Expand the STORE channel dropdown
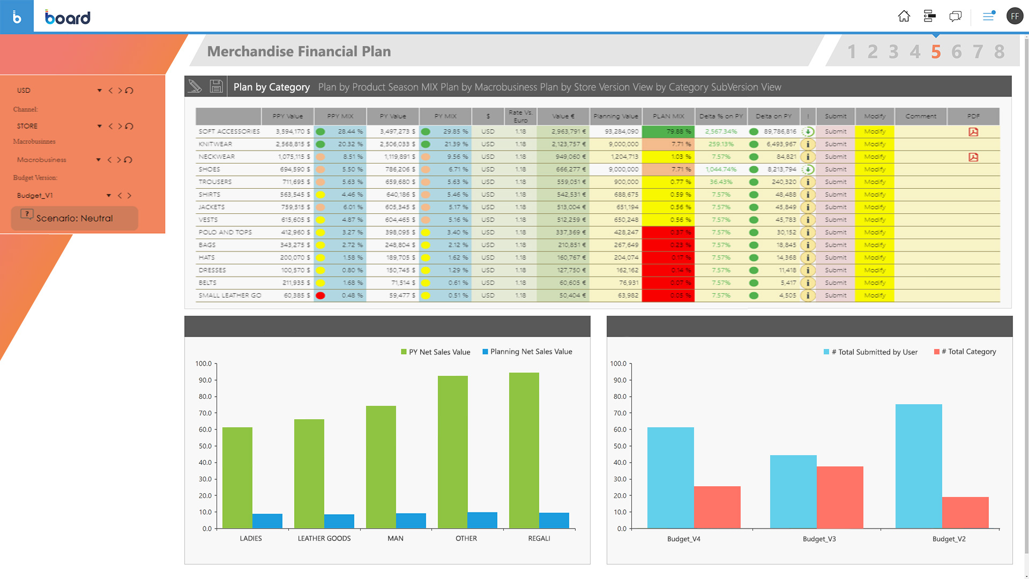Image resolution: width=1029 pixels, height=579 pixels. pyautogui.click(x=99, y=126)
